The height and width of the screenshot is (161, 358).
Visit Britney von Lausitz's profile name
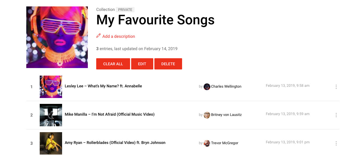pyautogui.click(x=226, y=115)
